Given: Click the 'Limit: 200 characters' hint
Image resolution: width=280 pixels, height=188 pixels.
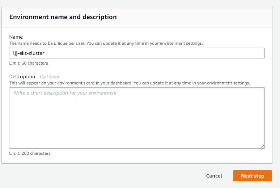Looking at the screenshot, I should [x=30, y=153].
